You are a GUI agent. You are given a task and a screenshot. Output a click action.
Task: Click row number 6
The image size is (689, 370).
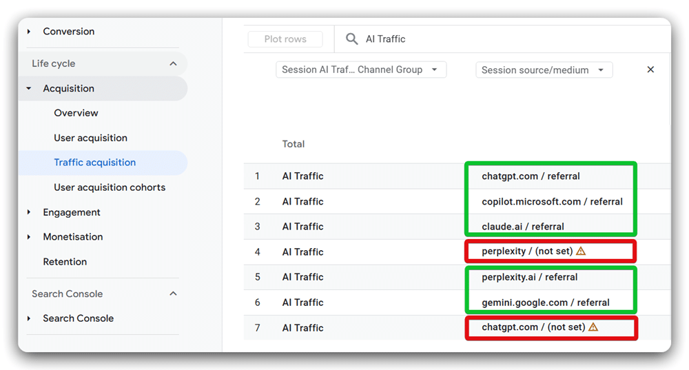[x=258, y=302]
